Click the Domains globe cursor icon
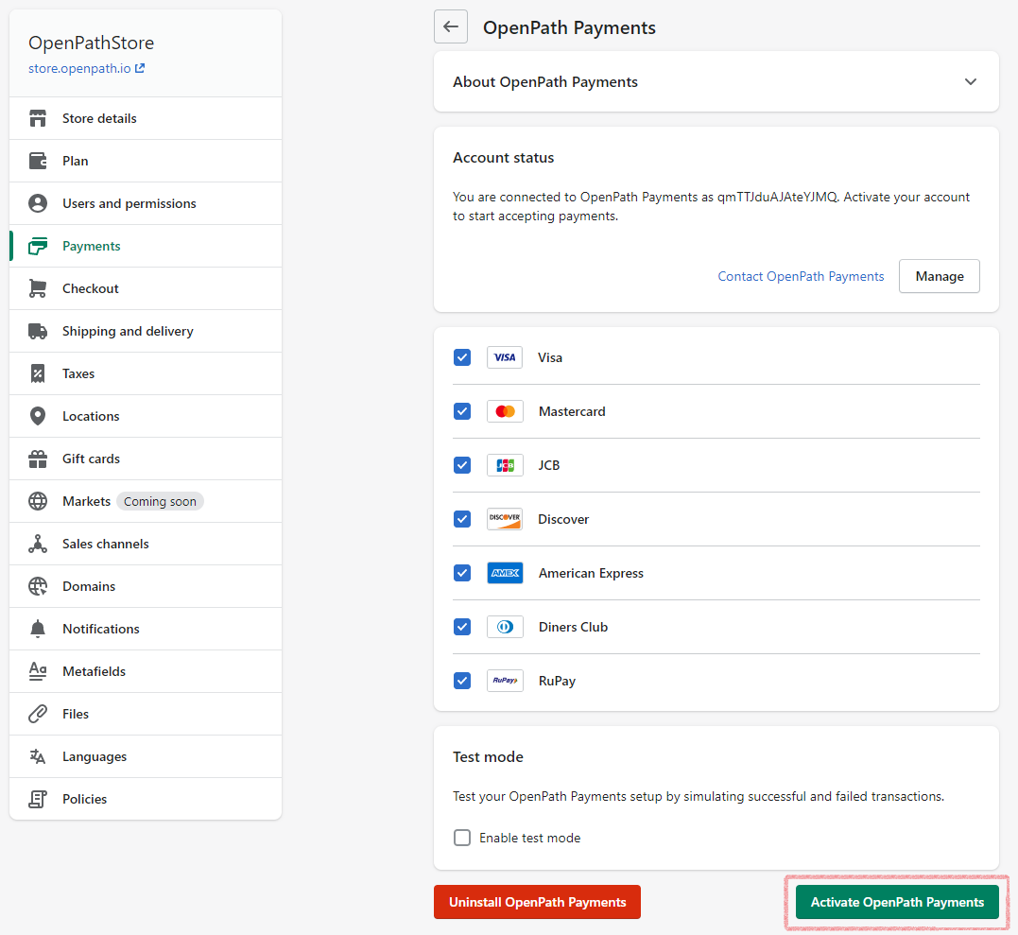The width and height of the screenshot is (1018, 935). click(x=38, y=586)
